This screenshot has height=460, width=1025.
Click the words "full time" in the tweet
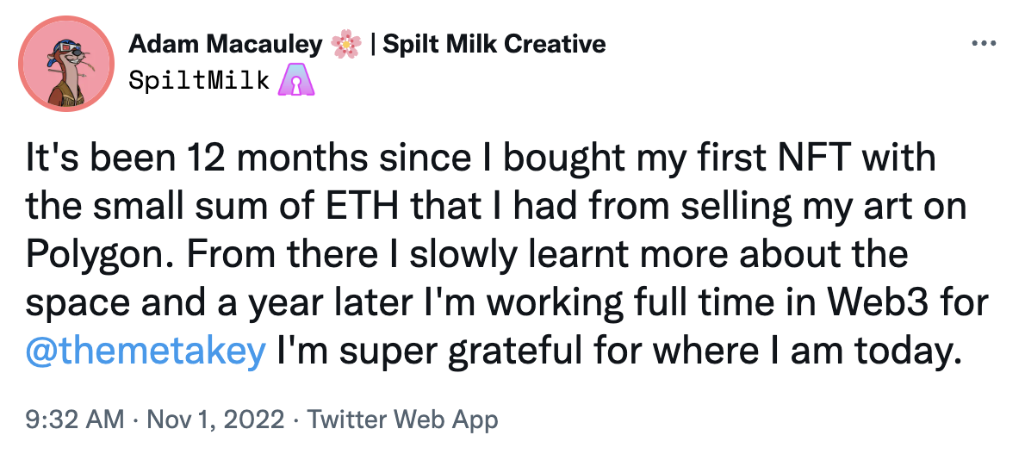coord(705,304)
